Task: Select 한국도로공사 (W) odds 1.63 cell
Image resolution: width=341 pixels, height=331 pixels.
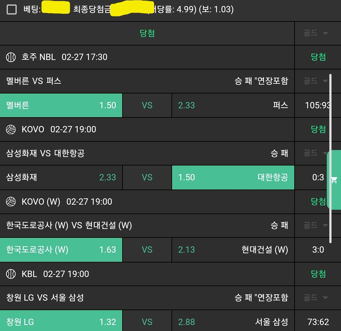Action: tap(61, 250)
